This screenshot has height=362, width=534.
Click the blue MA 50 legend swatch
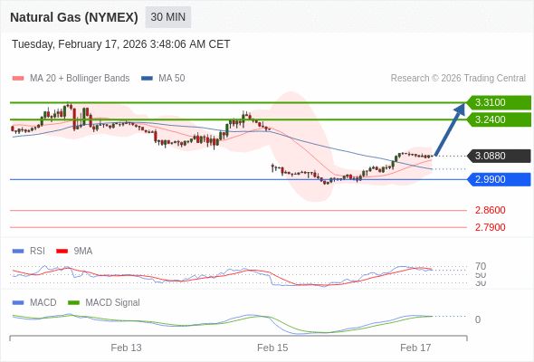(147, 79)
